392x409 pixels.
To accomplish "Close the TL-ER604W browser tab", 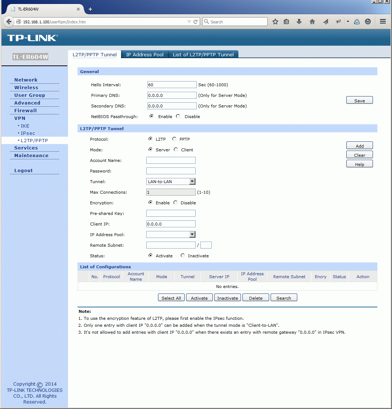I will pos(78,9).
